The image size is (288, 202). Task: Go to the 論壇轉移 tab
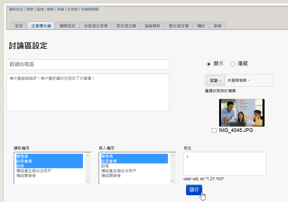152,26
